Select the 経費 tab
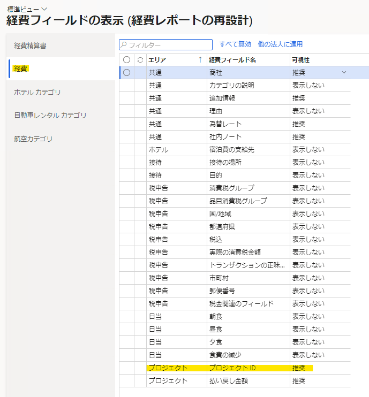The width and height of the screenshot is (369, 397). pyautogui.click(x=61, y=68)
